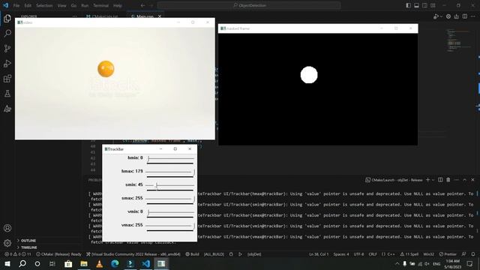
Task: Click the hmin slider in trackBar window
Action: pos(170,158)
